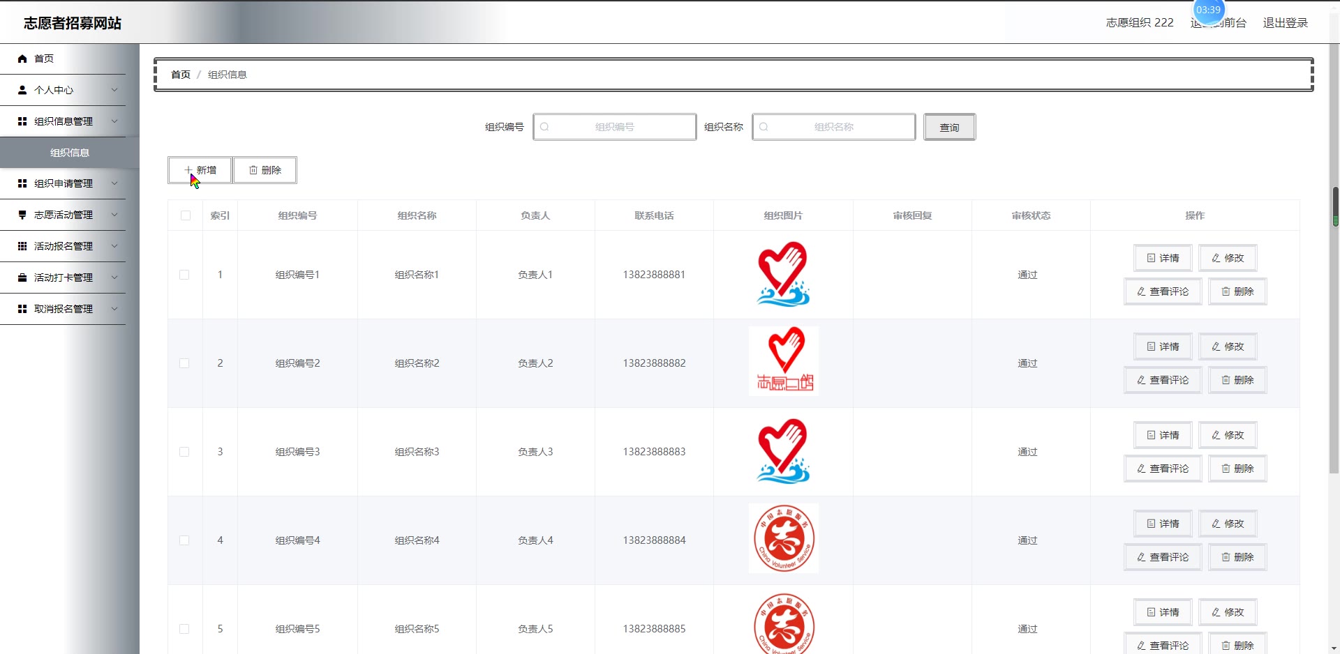The image size is (1340, 654).
Task: Select 组织信息 submenu item
Action: coord(70,153)
